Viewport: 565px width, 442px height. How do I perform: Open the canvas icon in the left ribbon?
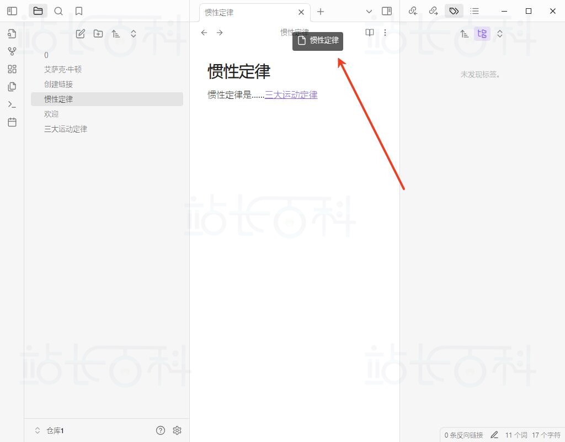click(12, 69)
